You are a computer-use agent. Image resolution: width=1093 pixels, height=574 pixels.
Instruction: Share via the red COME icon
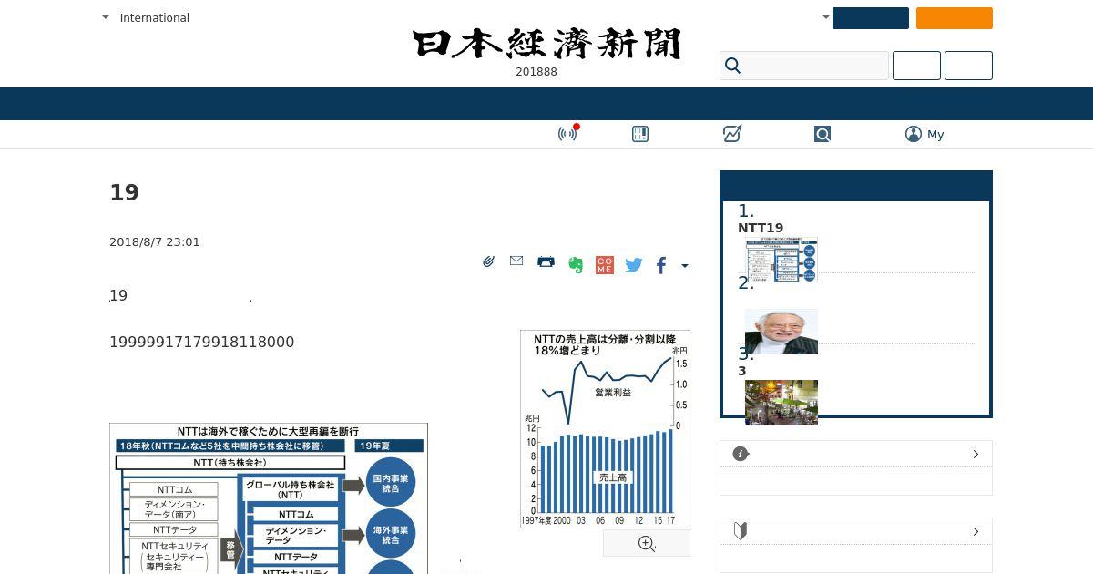pos(604,265)
